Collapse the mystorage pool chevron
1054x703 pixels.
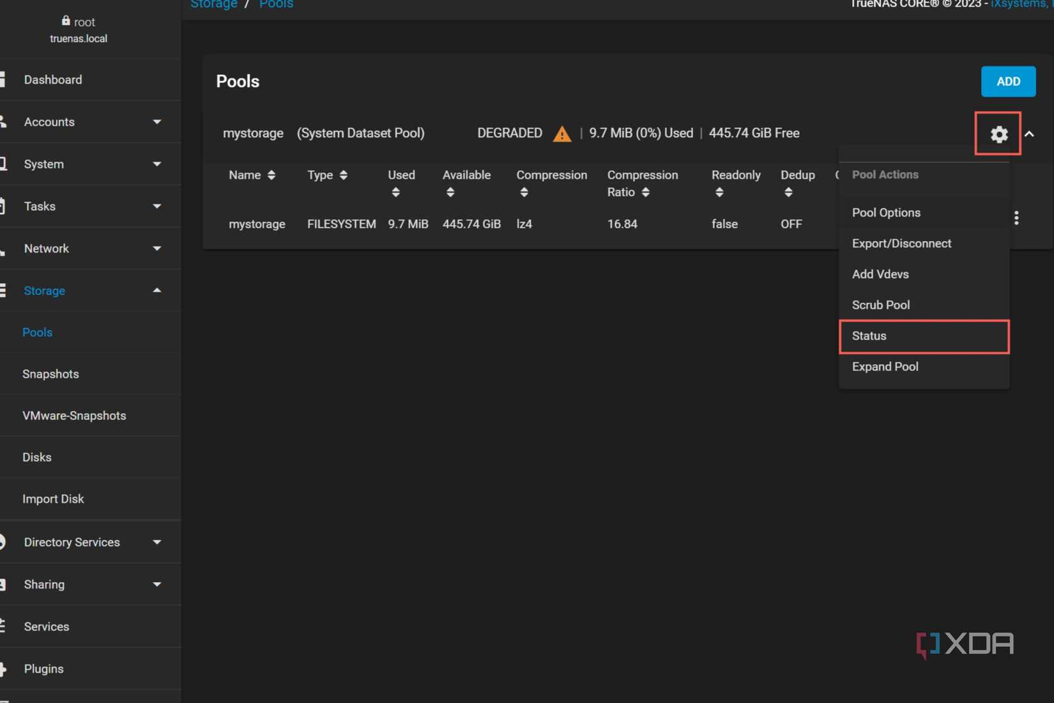point(1029,134)
